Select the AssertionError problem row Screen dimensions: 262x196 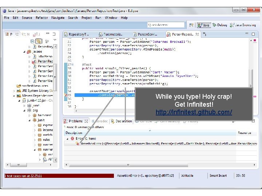click(x=160, y=143)
